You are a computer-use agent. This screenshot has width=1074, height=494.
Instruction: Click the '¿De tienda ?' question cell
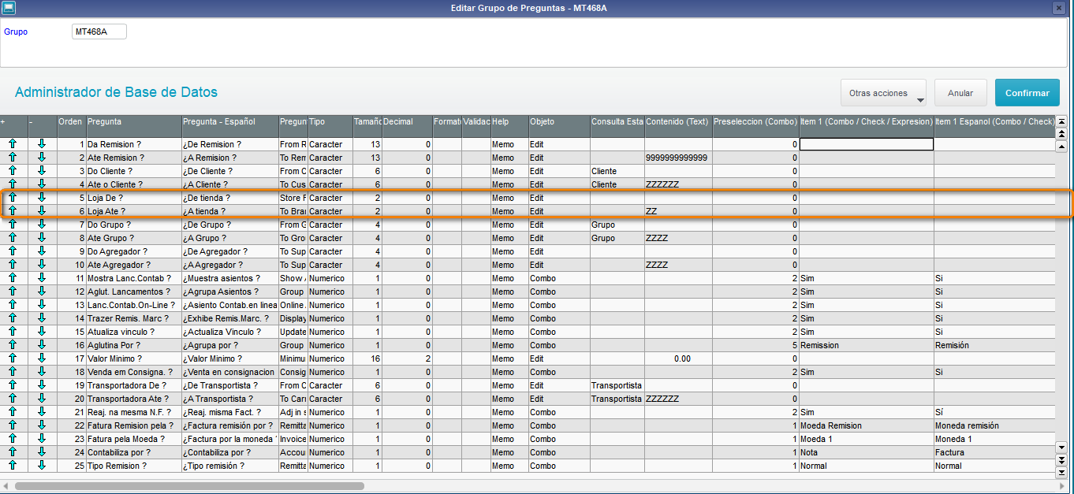[x=229, y=198]
